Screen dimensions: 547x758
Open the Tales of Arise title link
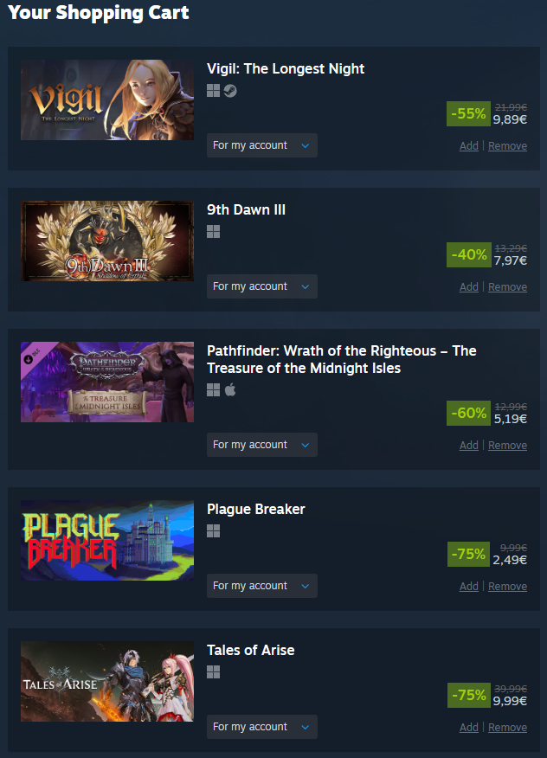tap(250, 650)
